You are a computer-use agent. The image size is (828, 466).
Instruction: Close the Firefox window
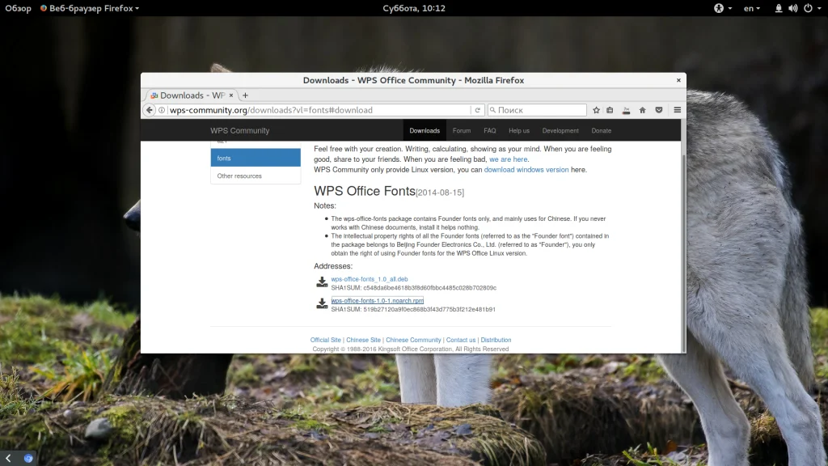tap(678, 80)
